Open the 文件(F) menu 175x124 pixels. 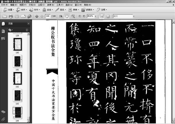coord(4,5)
